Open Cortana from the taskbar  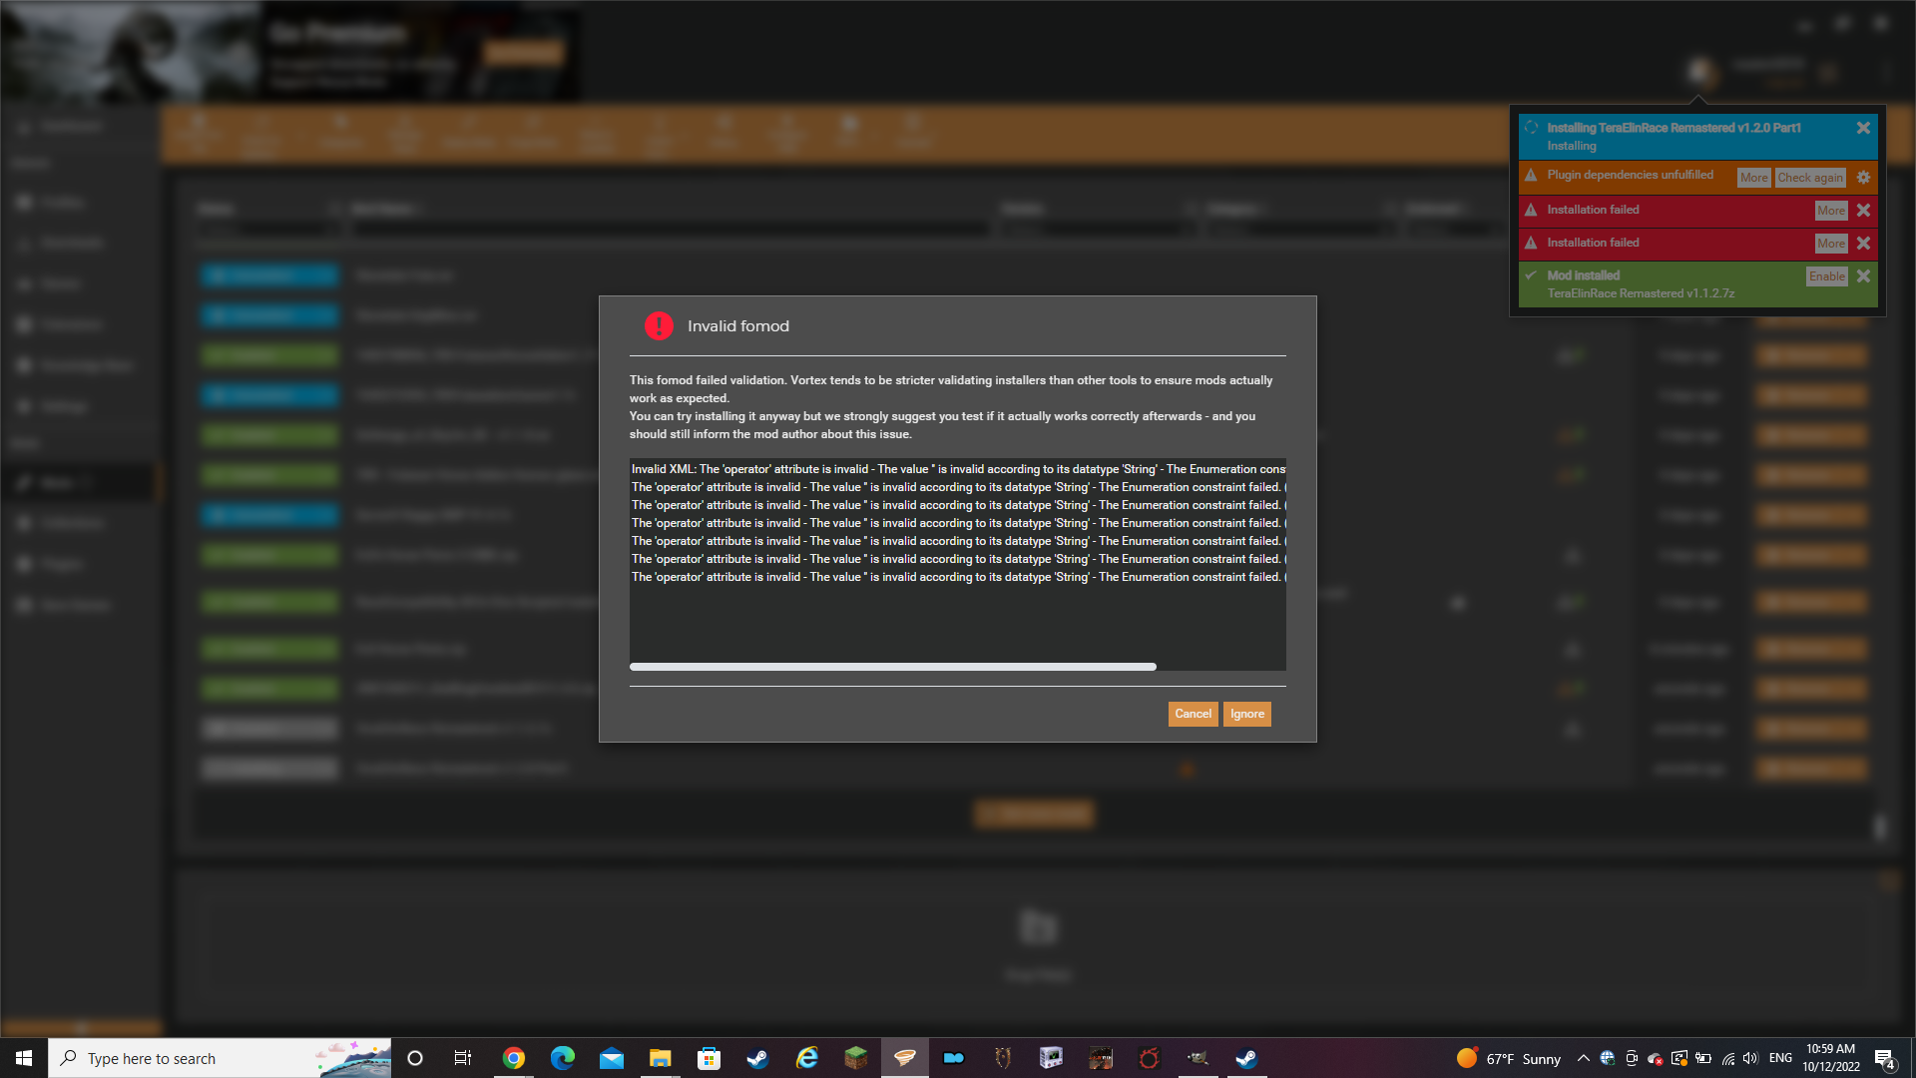415,1058
